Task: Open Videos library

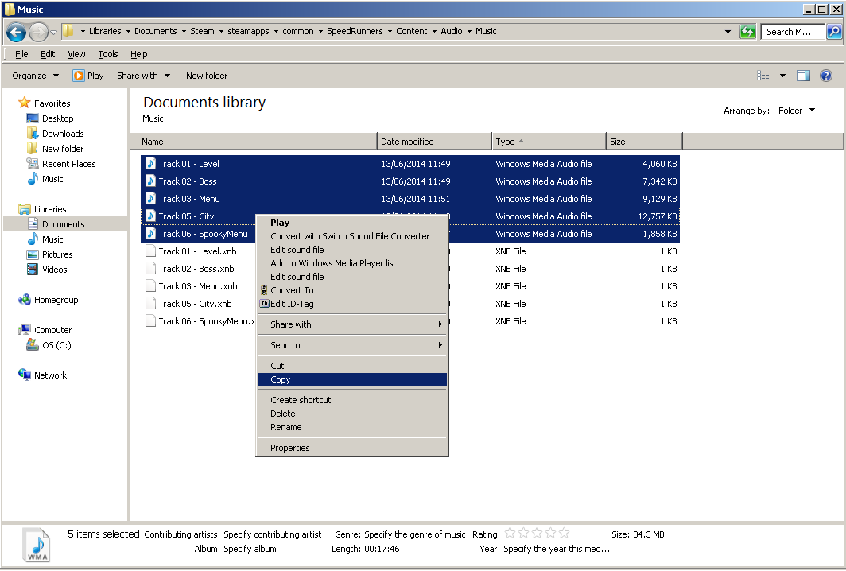Action: (55, 270)
